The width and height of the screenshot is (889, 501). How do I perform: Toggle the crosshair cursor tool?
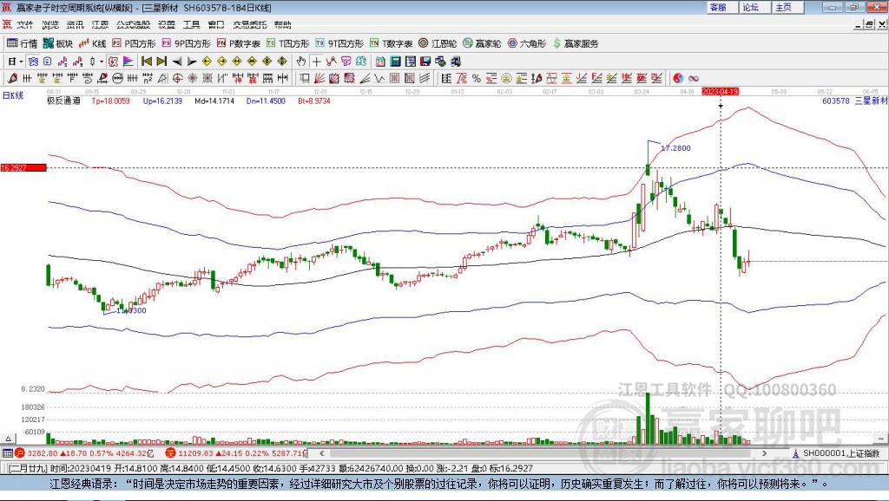pyautogui.click(x=316, y=62)
